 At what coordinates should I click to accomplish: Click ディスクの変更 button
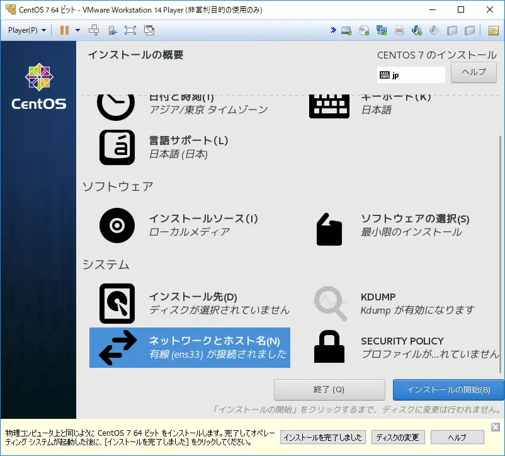click(x=398, y=437)
